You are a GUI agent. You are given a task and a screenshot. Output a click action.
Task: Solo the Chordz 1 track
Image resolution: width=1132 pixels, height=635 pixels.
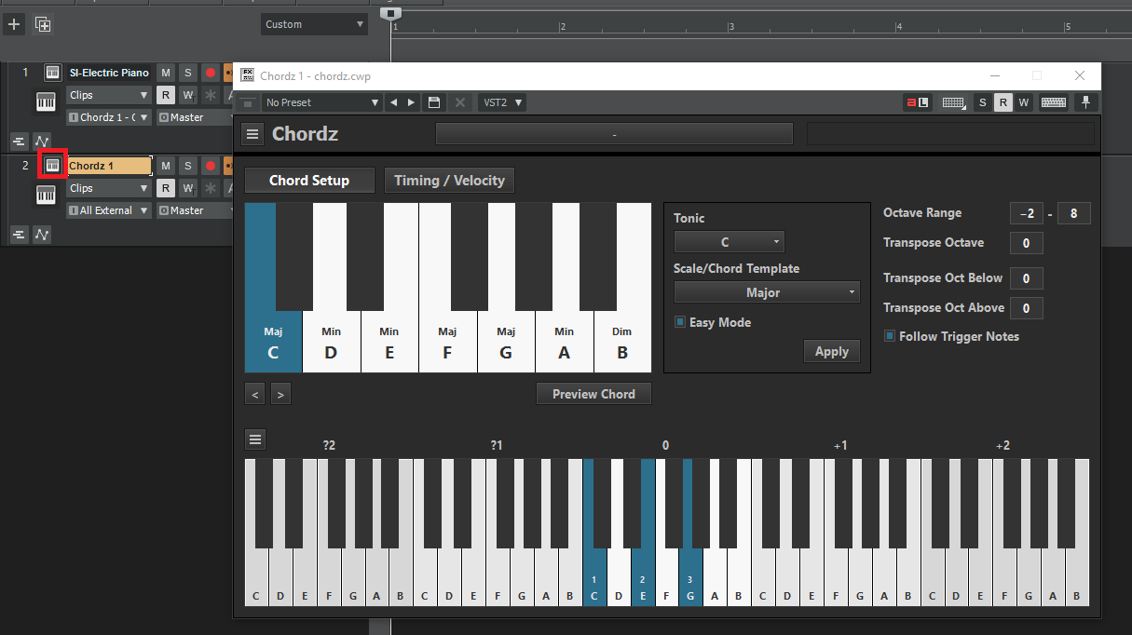187,166
